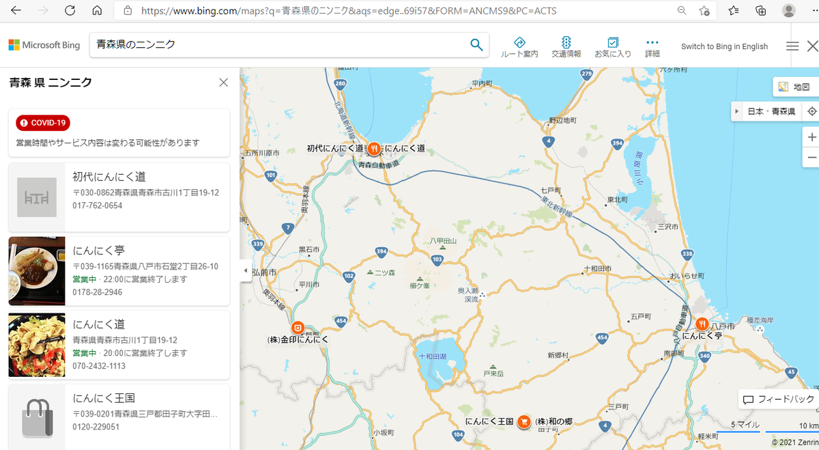This screenshot has height=450, width=819.
Task: Open browser zoom control in address bar
Action: [682, 11]
